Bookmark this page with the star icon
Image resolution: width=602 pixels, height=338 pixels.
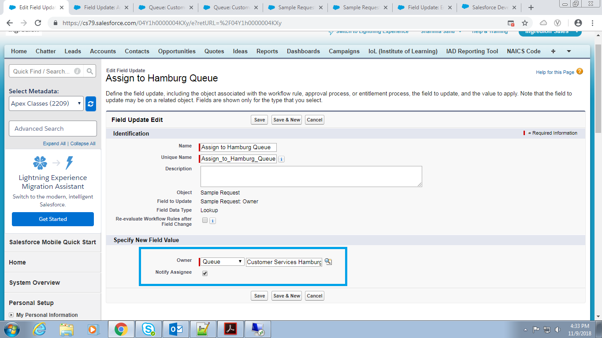524,23
